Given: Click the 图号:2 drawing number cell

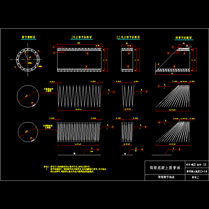Looking at the screenshot, I should tap(197, 178).
